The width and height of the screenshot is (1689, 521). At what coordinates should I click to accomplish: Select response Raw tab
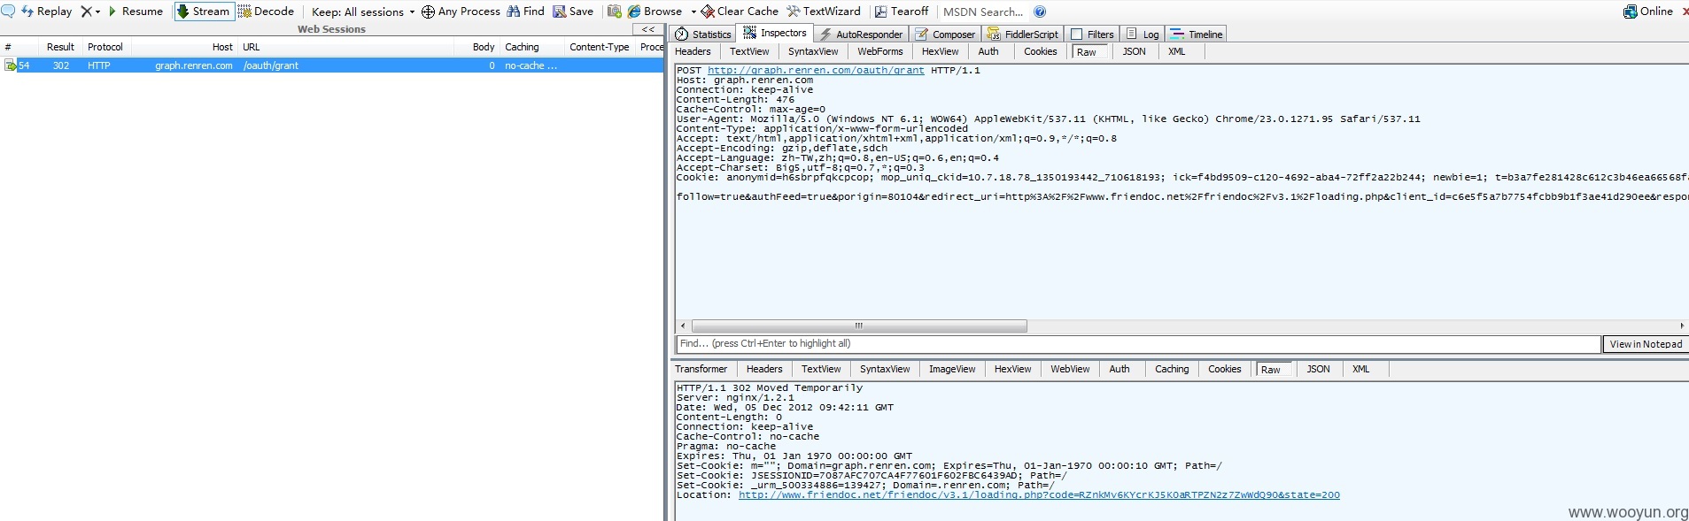point(1271,370)
